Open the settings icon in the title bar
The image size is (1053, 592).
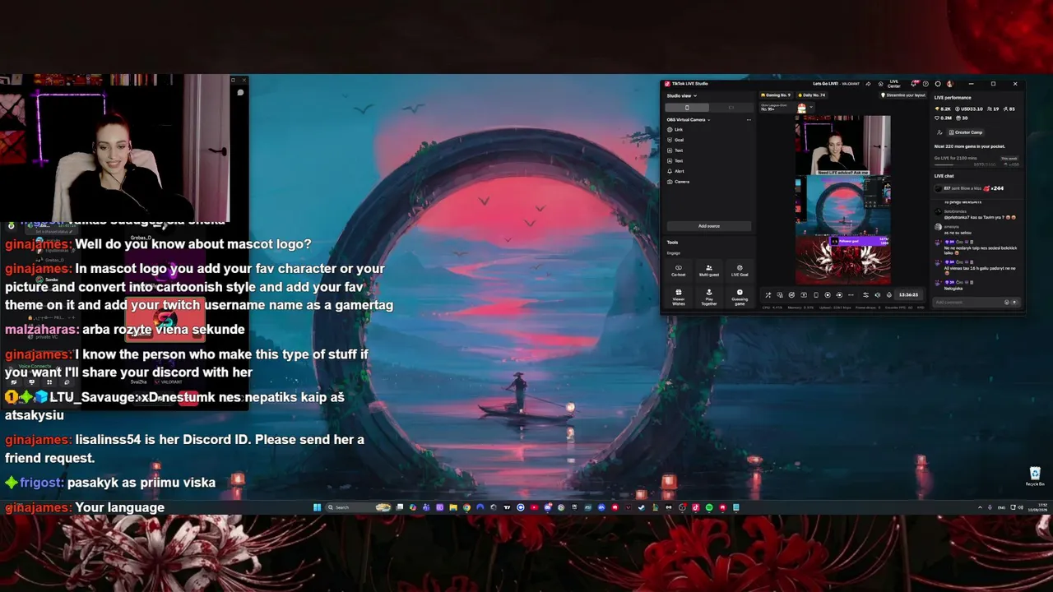(x=938, y=84)
